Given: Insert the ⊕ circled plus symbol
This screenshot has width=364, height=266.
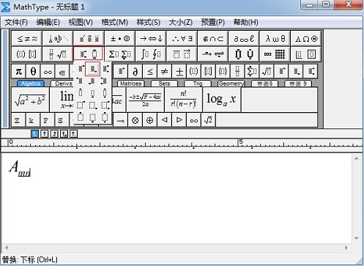Looking at the screenshot, I should [149, 120].
